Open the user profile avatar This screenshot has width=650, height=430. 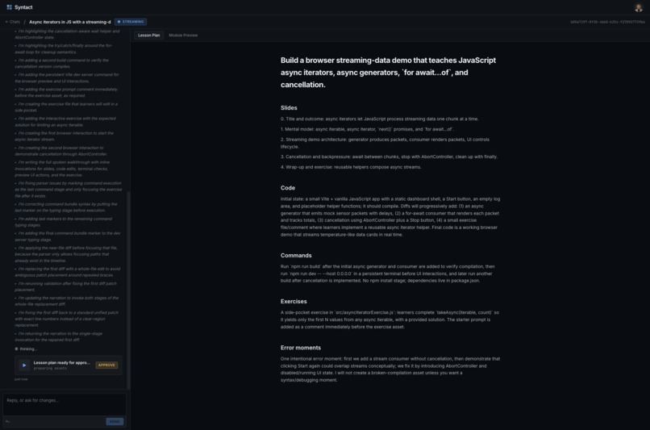pos(639,7)
